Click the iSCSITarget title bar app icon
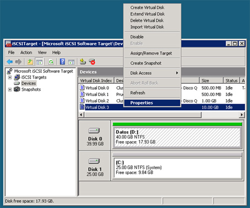250x208 pixels. pos(8,44)
